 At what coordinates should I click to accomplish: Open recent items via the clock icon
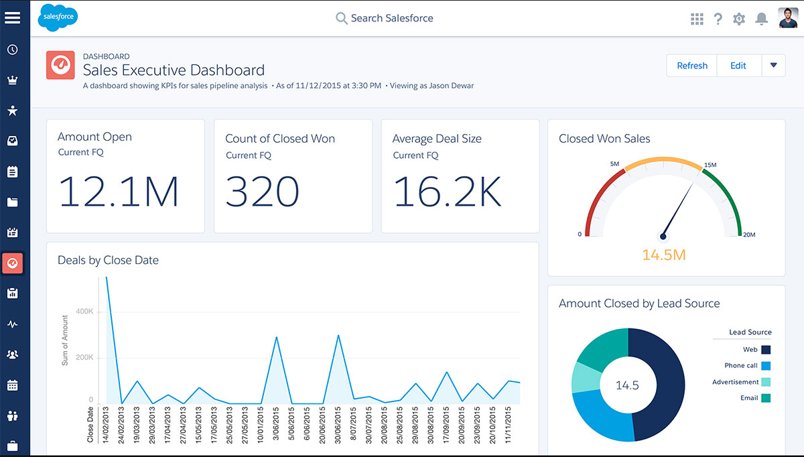point(13,50)
